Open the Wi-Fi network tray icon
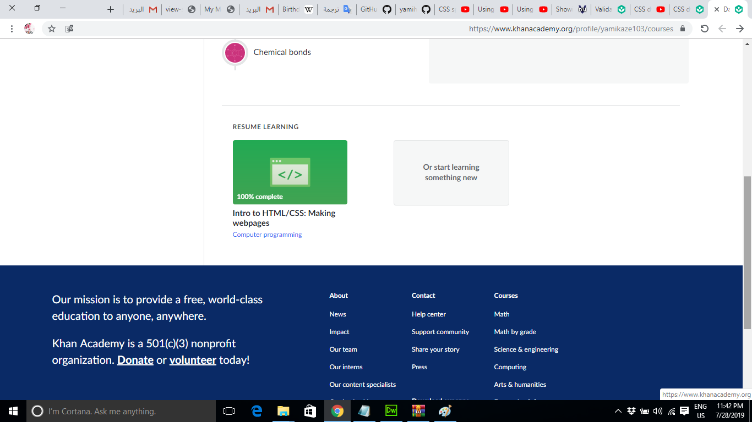The image size is (752, 422). coord(671,411)
